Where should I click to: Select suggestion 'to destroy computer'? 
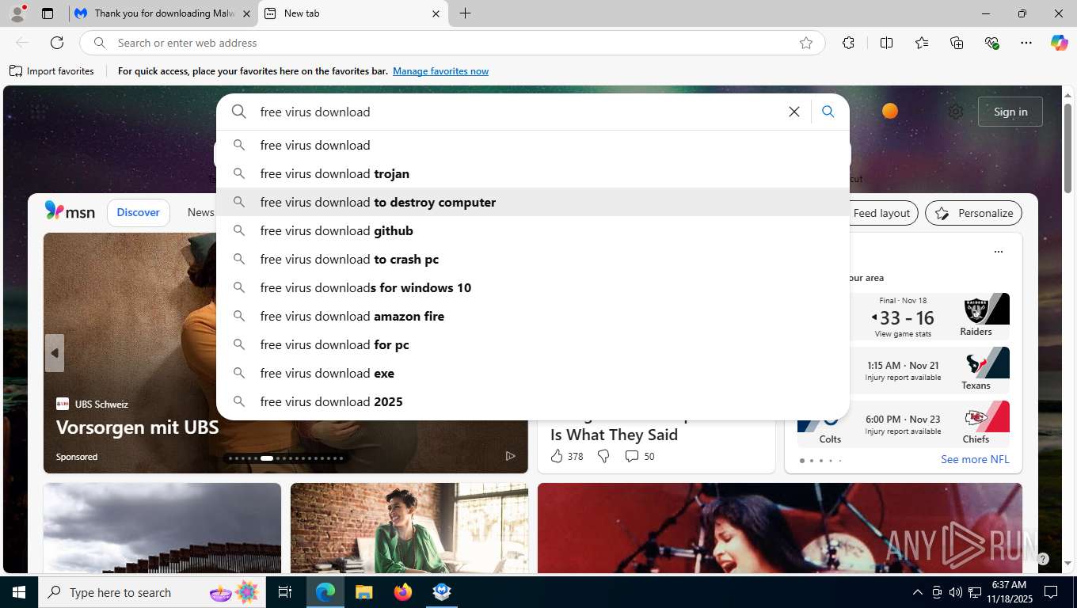(533, 202)
